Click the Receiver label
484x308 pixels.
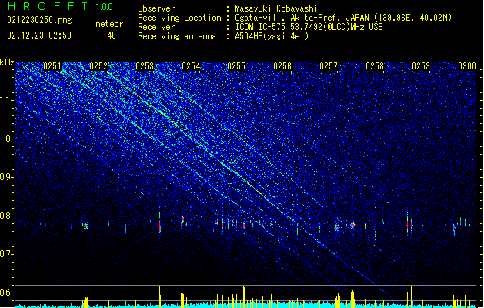[156, 27]
